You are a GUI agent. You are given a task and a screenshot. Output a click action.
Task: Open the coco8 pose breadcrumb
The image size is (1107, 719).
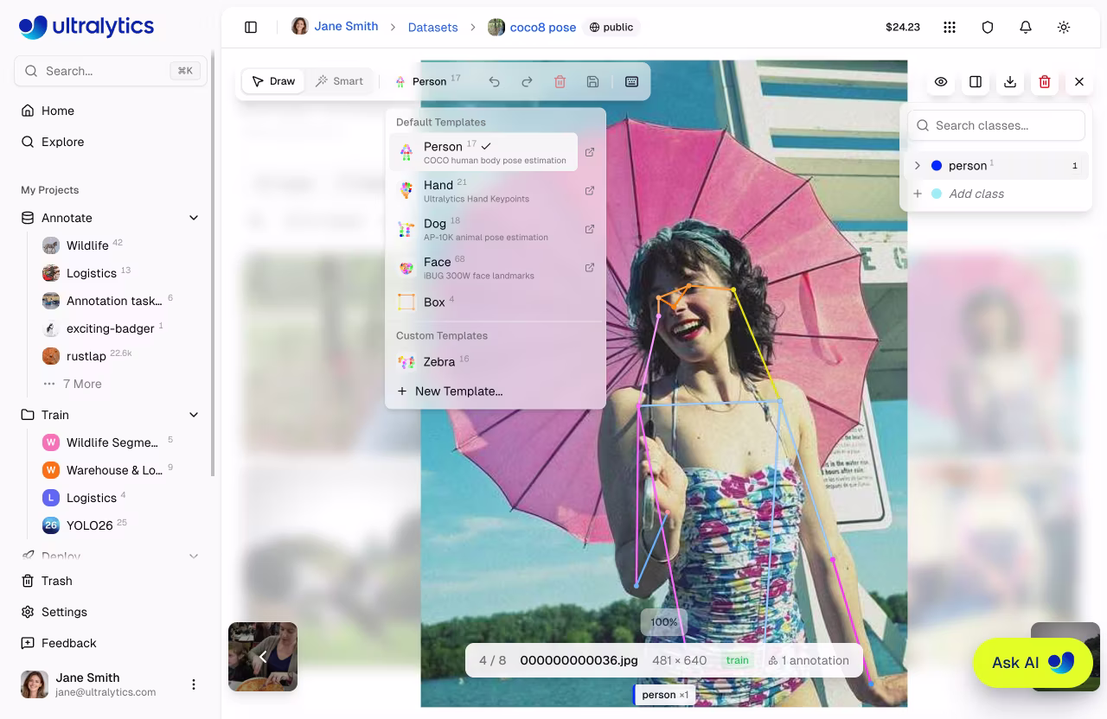click(532, 27)
